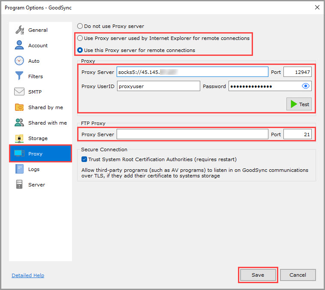Image resolution: width=325 pixels, height=290 pixels.
Task: Save the proxy settings
Action: point(258,275)
